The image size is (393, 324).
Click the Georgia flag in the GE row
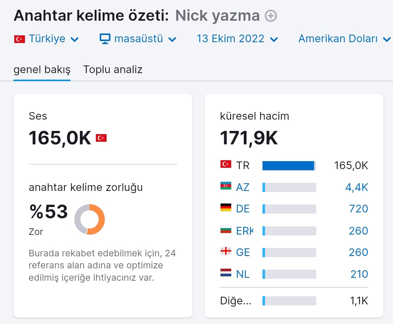pyautogui.click(x=226, y=251)
